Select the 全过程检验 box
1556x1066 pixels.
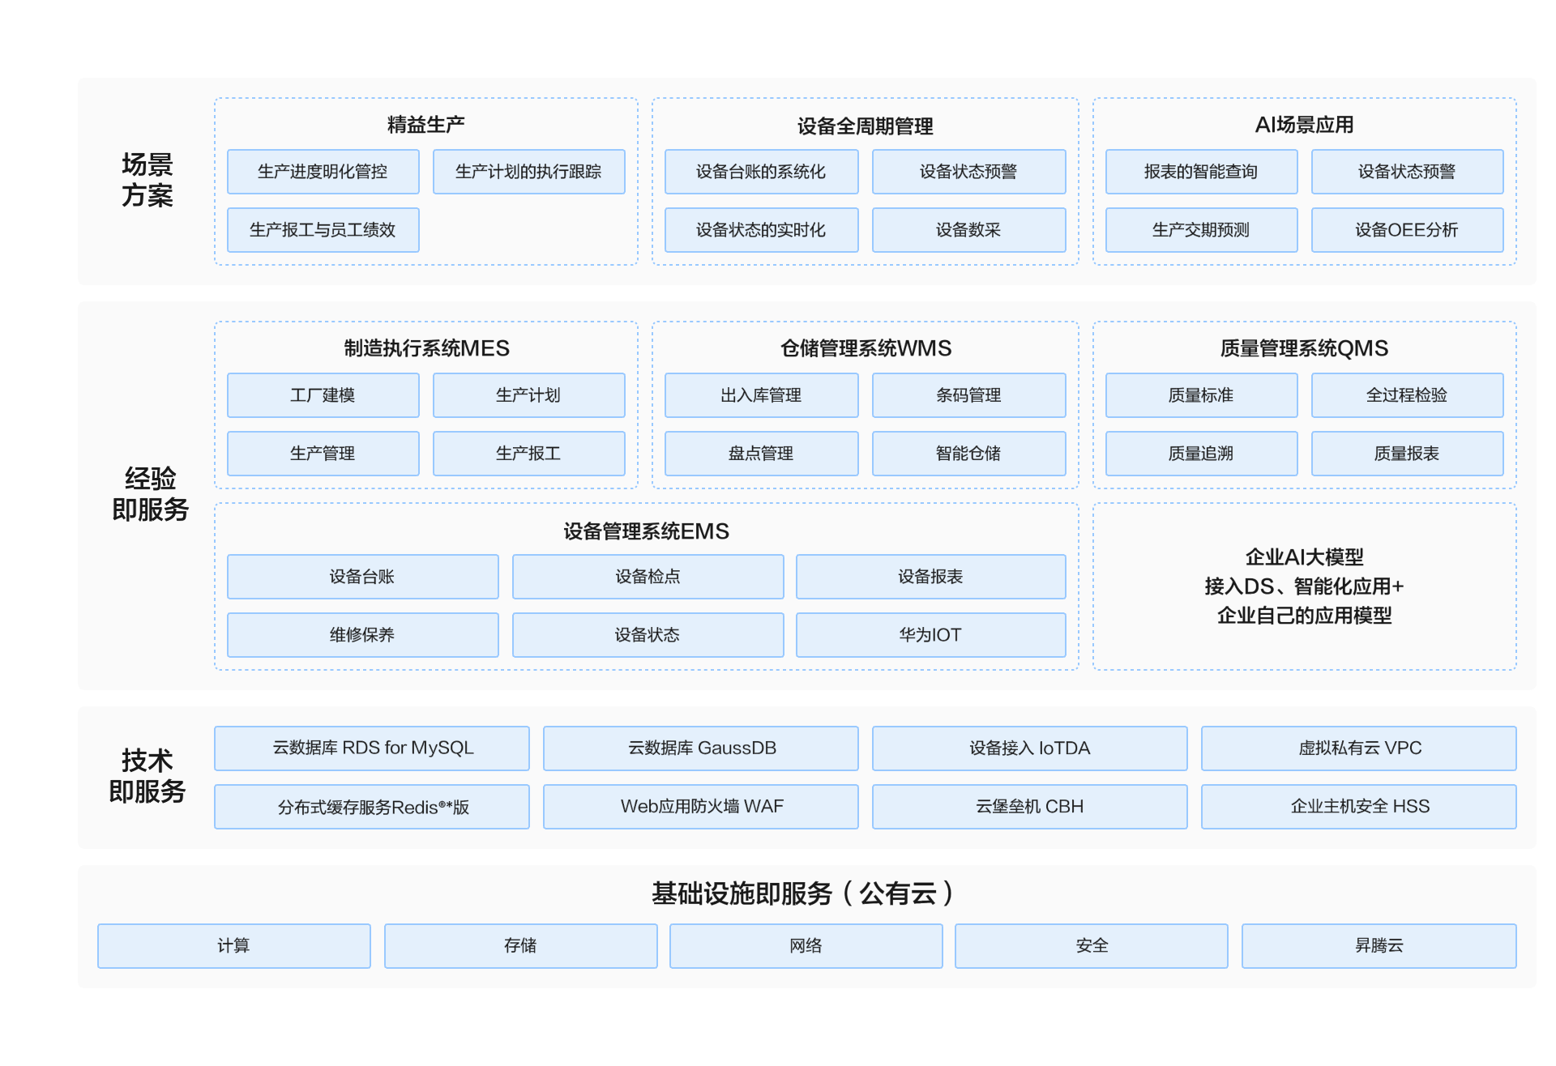point(1407,395)
